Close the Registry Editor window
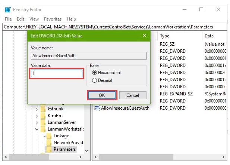The image size is (230, 165). tap(218, 10)
